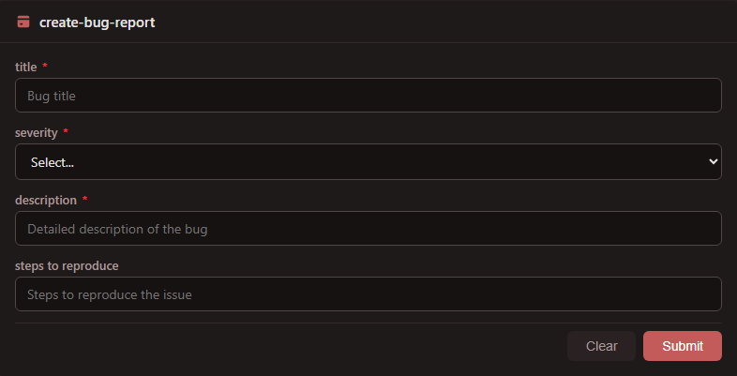The width and height of the screenshot is (737, 376).
Task: Click the severity field label
Action: click(x=37, y=133)
